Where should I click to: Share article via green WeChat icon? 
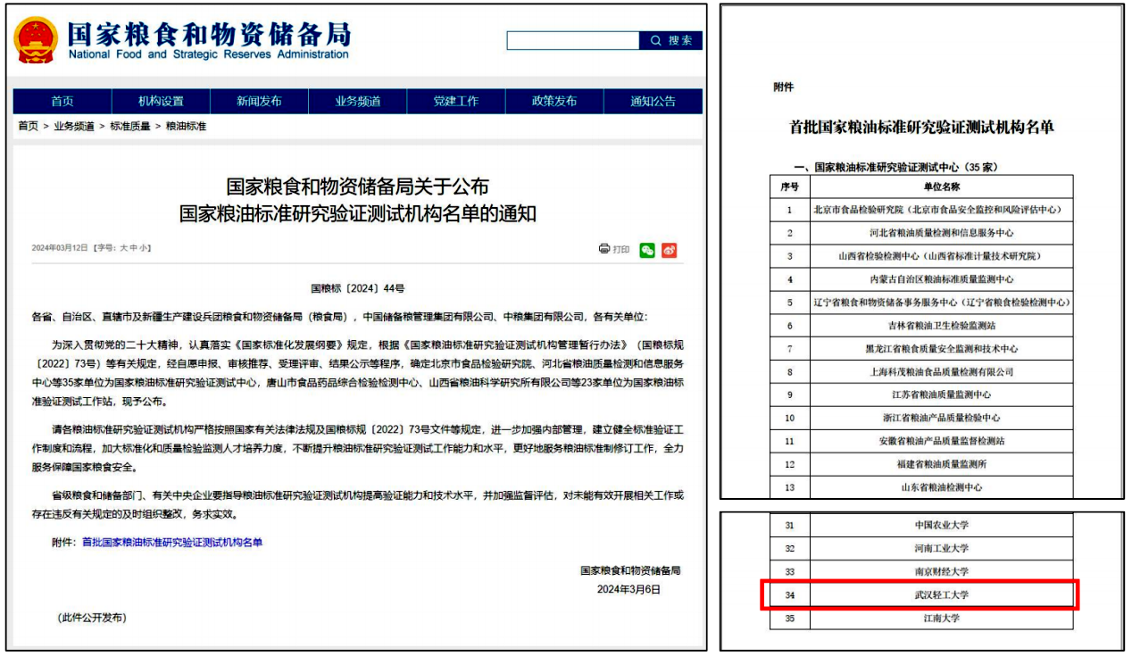click(647, 250)
